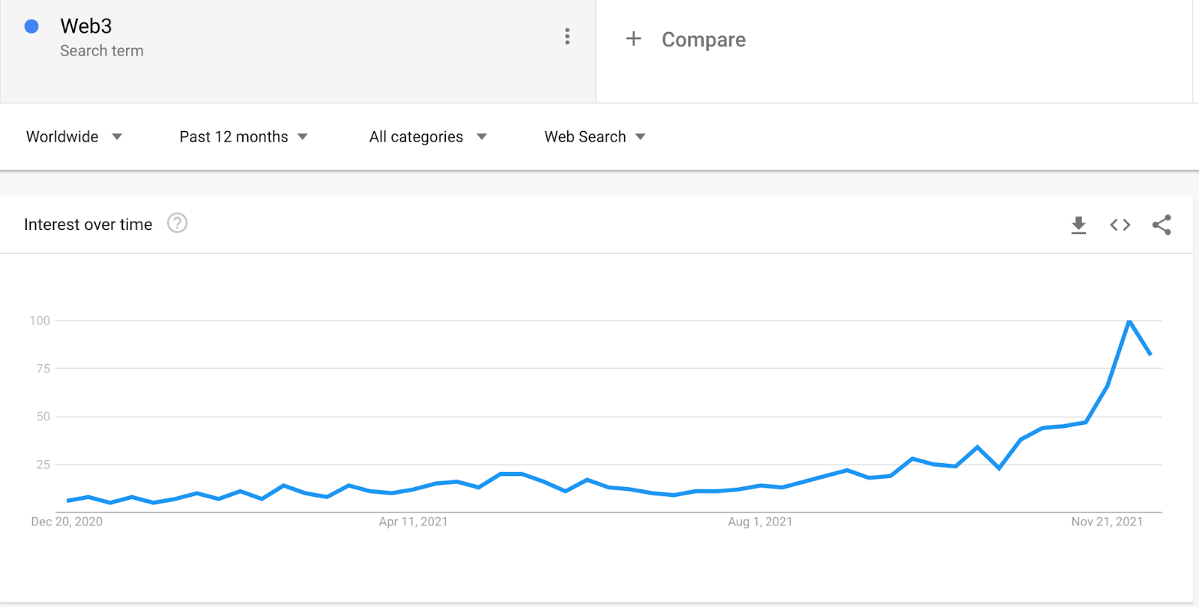Open help for Interest over time

177,223
